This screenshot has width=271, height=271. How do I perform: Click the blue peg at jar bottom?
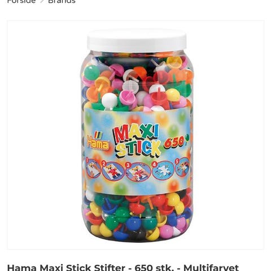coord(133,224)
